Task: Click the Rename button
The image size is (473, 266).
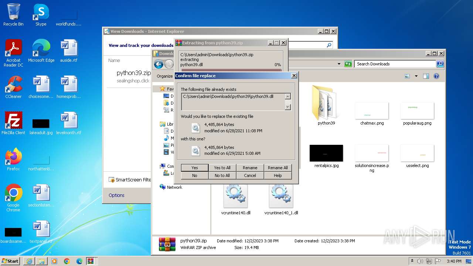Action: click(250, 168)
